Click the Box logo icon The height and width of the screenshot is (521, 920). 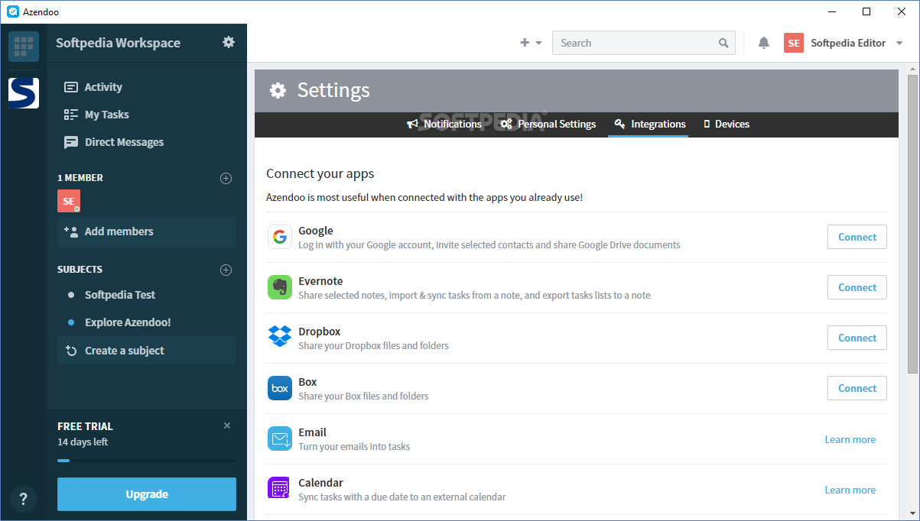click(x=280, y=388)
